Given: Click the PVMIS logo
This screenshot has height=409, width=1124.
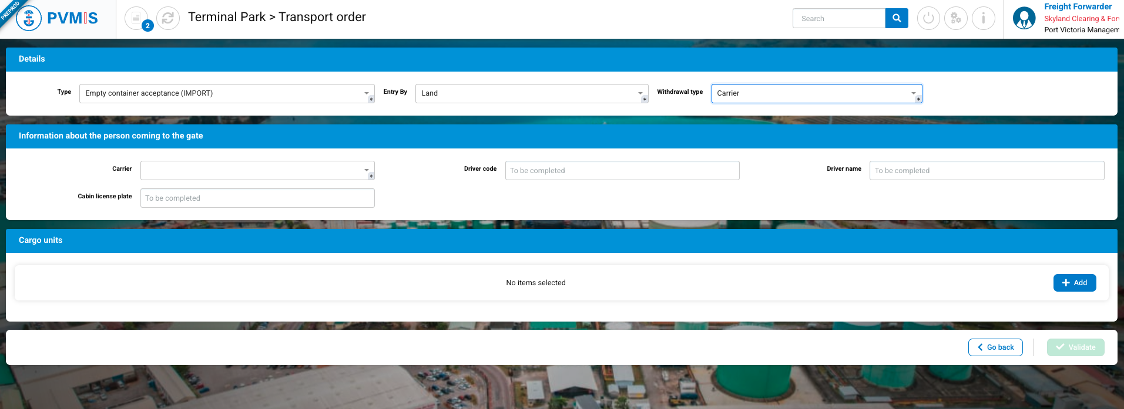Looking at the screenshot, I should 58,18.
